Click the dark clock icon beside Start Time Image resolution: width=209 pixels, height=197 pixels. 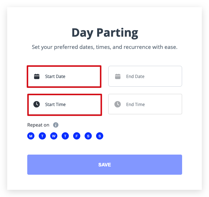tap(37, 104)
